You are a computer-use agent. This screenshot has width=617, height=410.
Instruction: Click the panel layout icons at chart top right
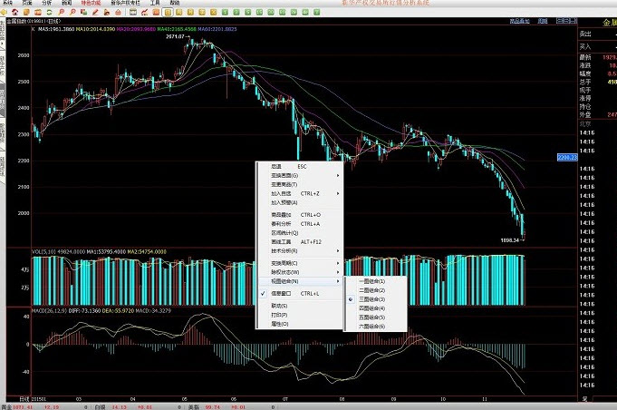(566, 21)
